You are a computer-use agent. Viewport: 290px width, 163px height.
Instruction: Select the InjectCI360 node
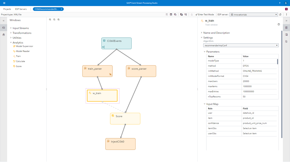(120, 144)
